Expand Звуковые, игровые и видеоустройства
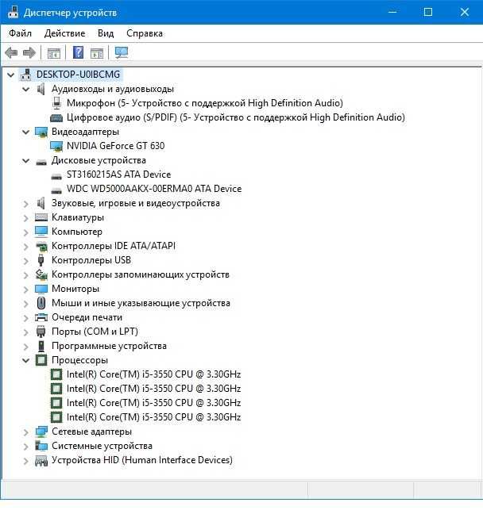483x514 pixels. coord(26,204)
